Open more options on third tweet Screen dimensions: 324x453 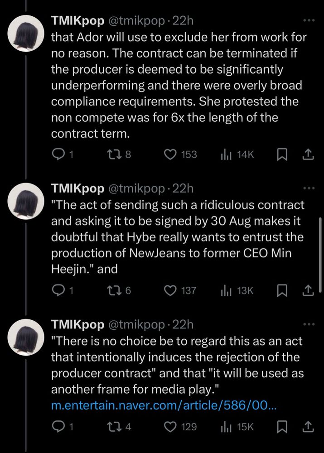point(308,324)
